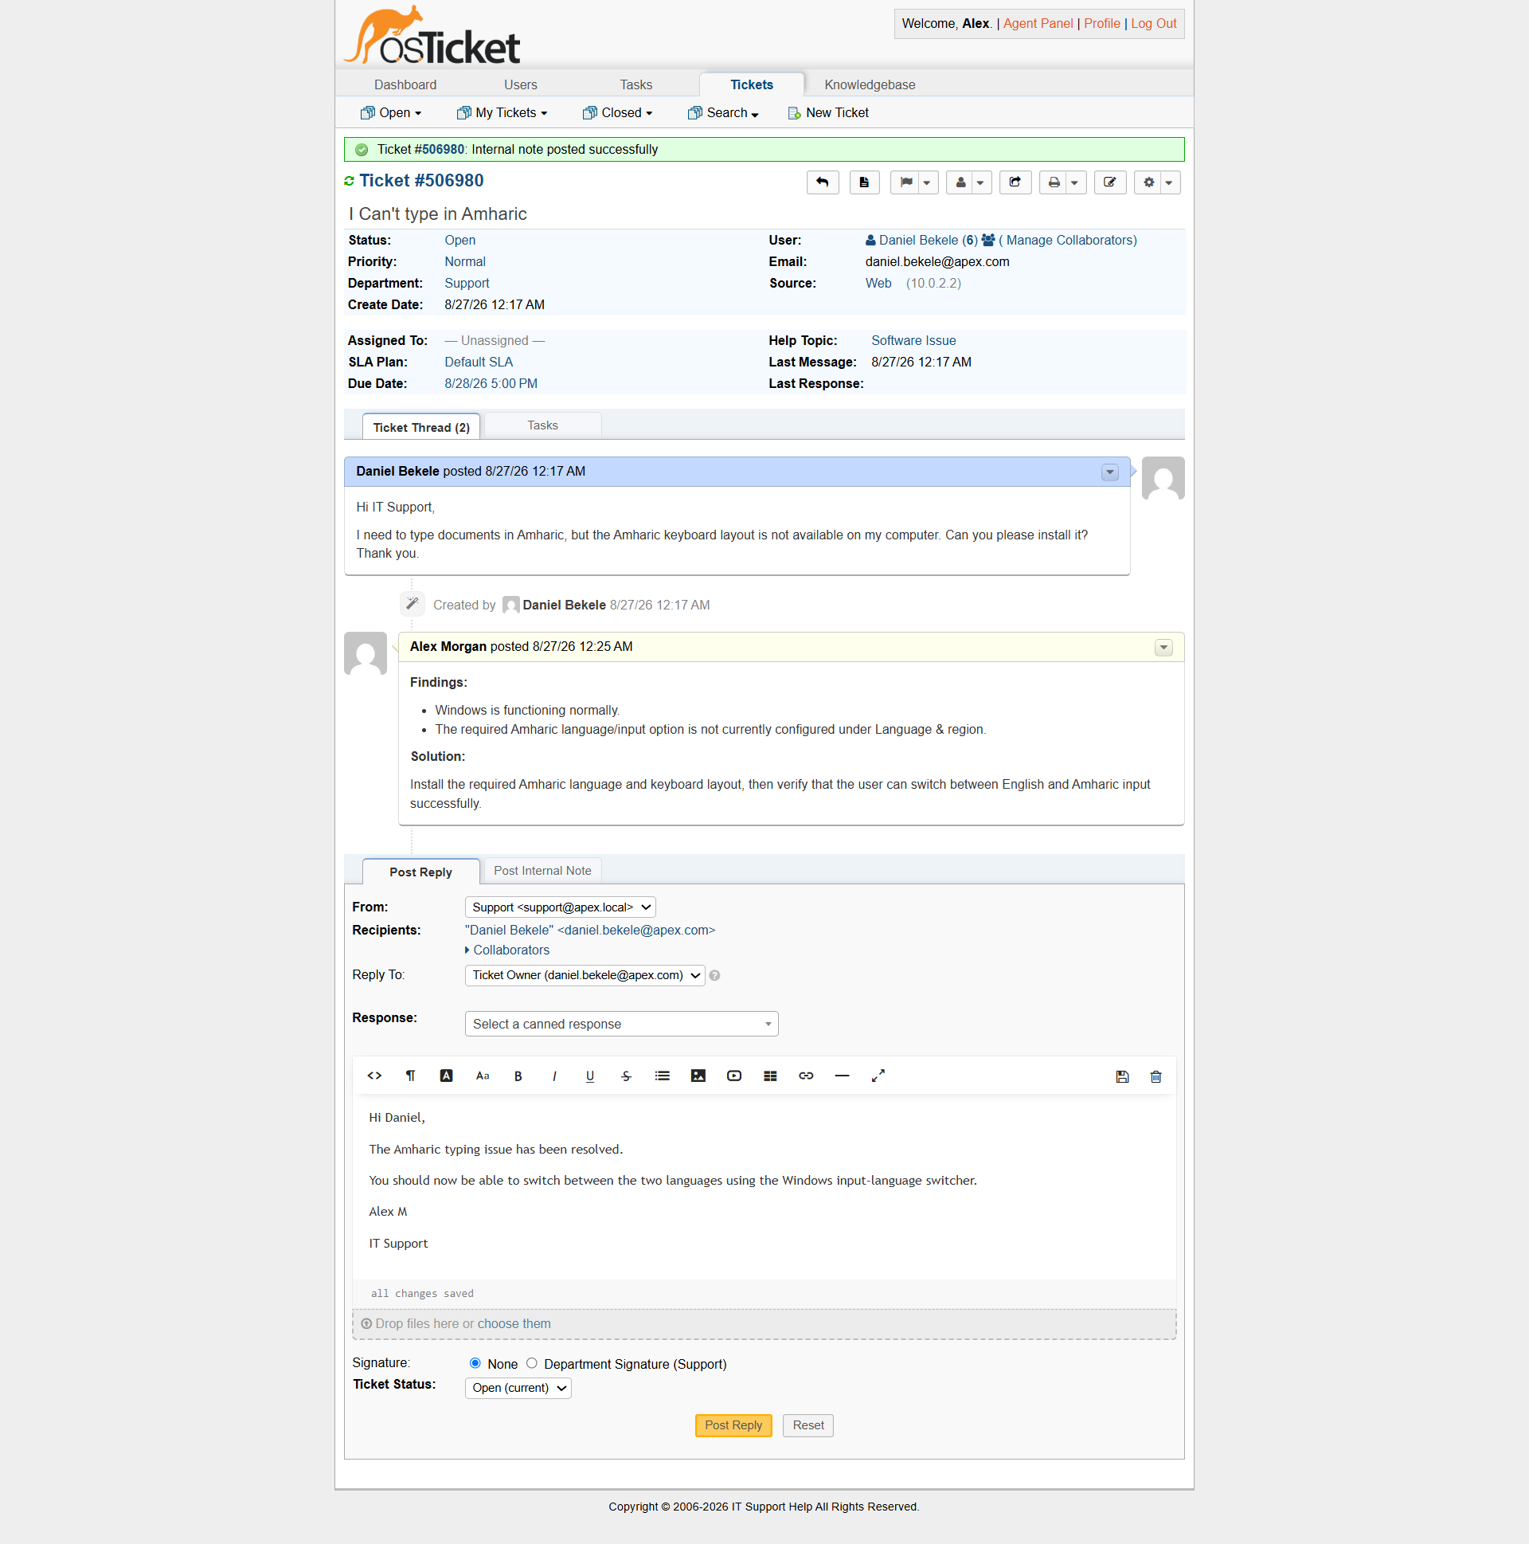Switch to Post Internal Note tab
1529x1544 pixels.
pos(542,870)
